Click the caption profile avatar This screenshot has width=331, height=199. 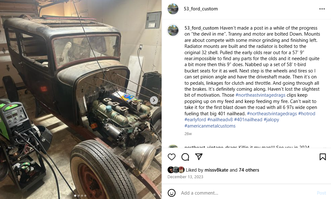point(173,30)
